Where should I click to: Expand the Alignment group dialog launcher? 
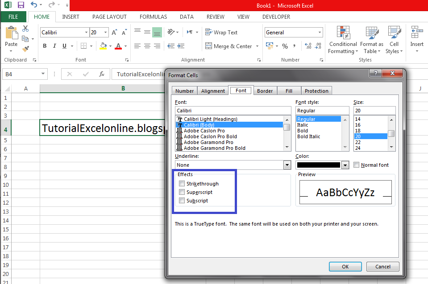tap(259, 60)
